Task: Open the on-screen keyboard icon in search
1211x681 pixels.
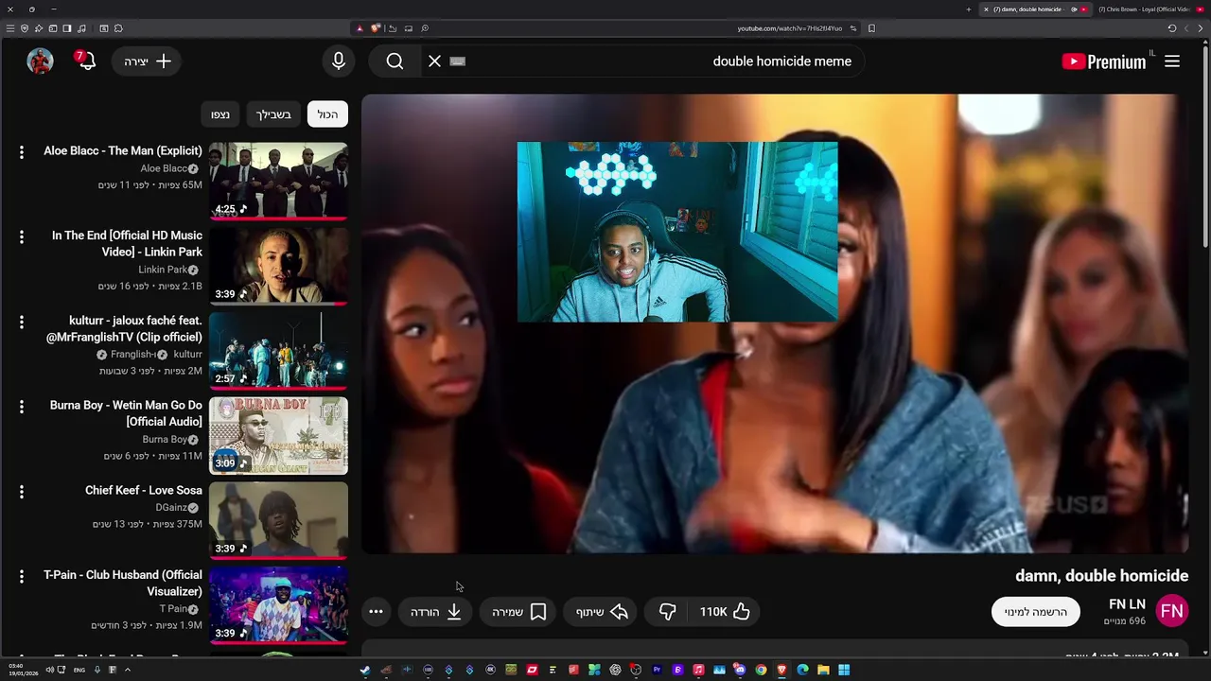Action: coord(458,61)
